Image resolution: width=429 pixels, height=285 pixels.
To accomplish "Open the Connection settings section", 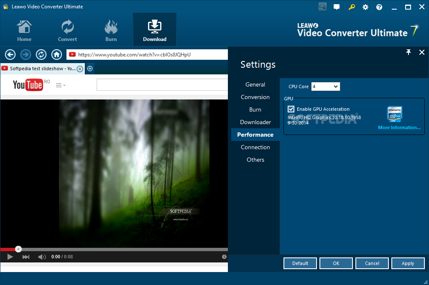I will [x=255, y=147].
